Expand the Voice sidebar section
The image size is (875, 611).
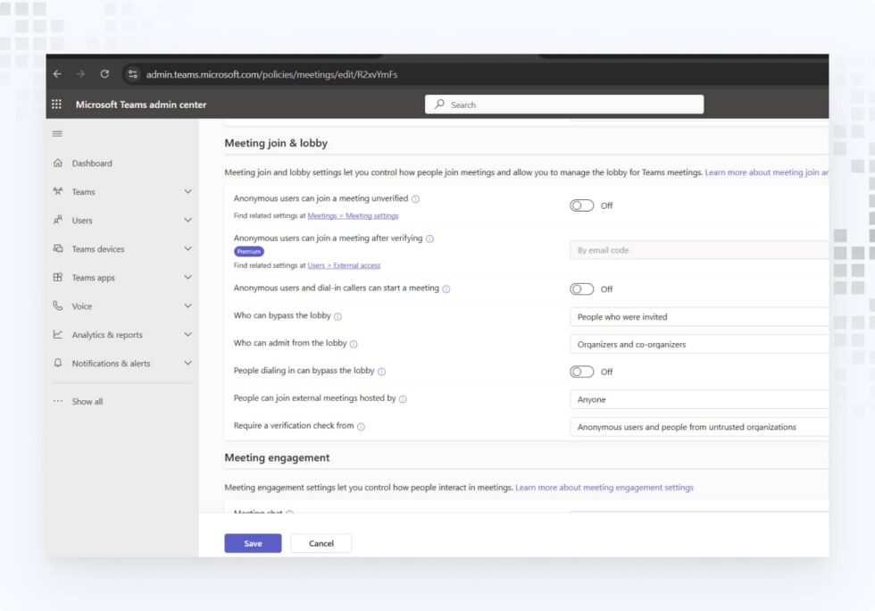point(187,305)
